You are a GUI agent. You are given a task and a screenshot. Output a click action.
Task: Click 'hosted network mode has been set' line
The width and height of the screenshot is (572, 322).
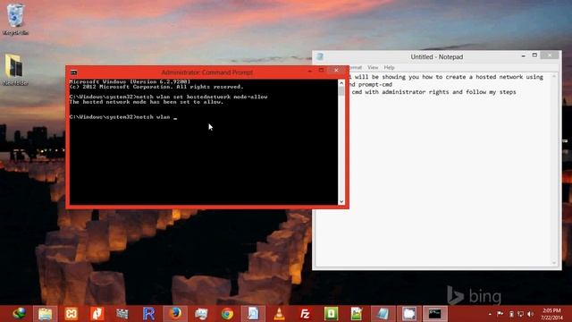147,102
